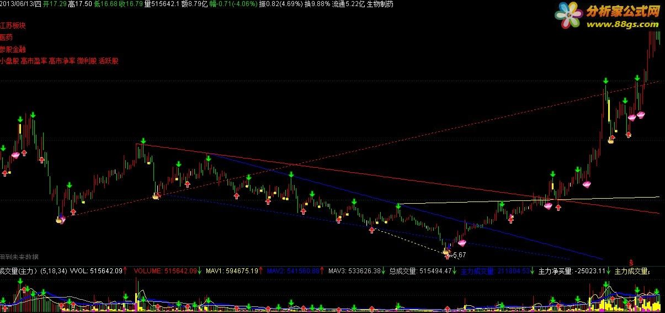This screenshot has width=665, height=313.
Task: Click the blue MAV2 value
Action: [293, 271]
